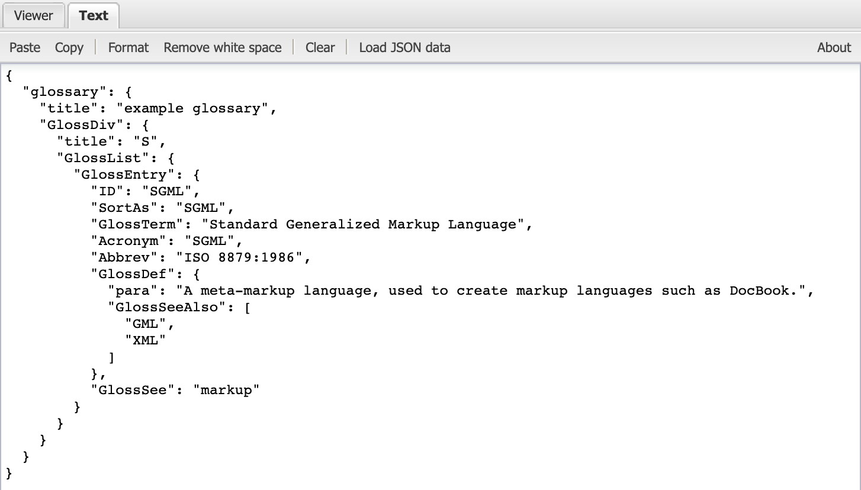Switch to the Viewer tab
This screenshot has width=861, height=490.
[33, 16]
